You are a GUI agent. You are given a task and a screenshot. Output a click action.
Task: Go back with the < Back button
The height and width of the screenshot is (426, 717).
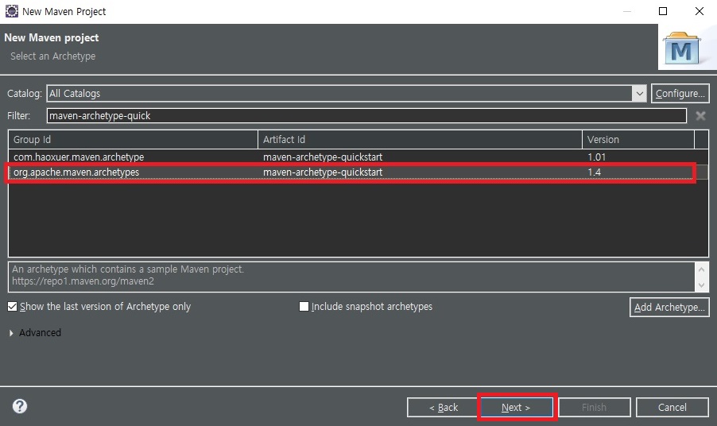(x=443, y=407)
